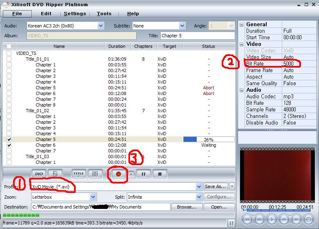Viewport: 319px width, 229px height.
Task: Click the !? info button near status line
Action: coord(231,223)
